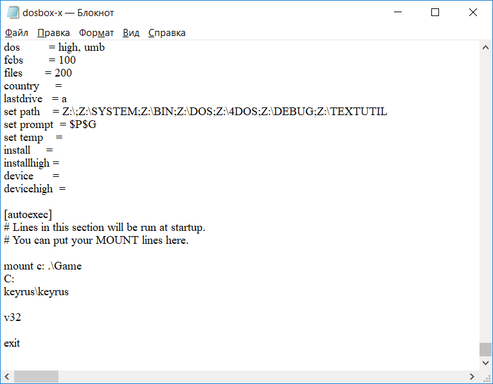
Task: Click the 'mount c: .\Game' line
Action: pos(43,266)
